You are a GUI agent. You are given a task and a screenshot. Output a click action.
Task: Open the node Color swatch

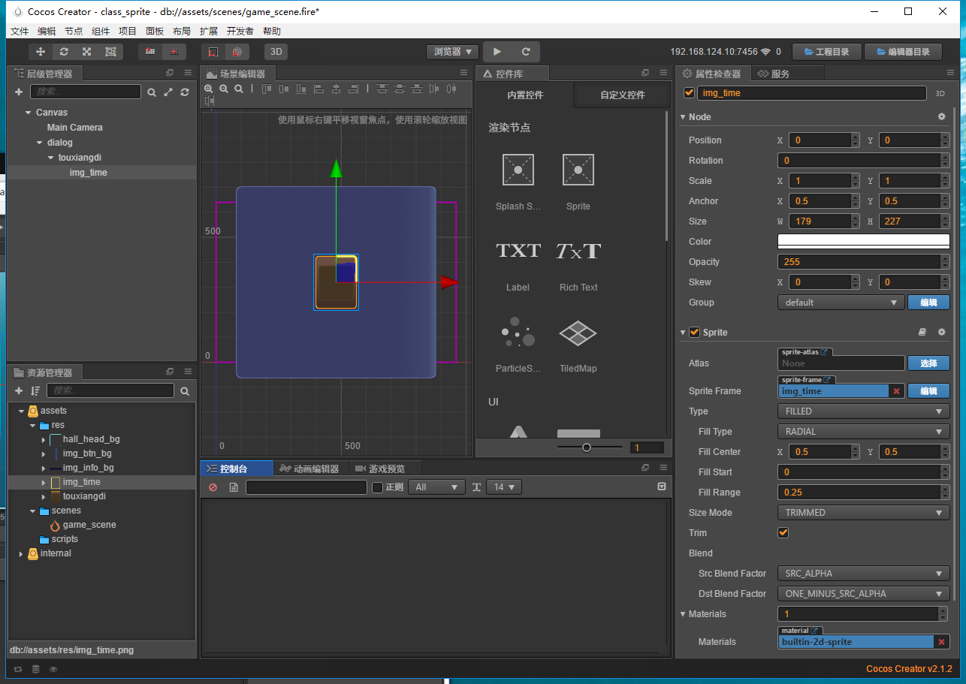pos(862,241)
